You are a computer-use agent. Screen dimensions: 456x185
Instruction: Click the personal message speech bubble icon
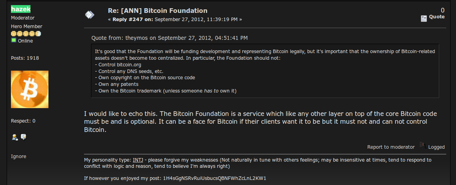pyautogui.click(x=23, y=137)
